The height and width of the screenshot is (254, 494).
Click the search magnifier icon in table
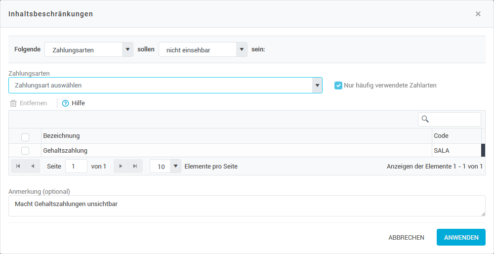tap(424, 119)
